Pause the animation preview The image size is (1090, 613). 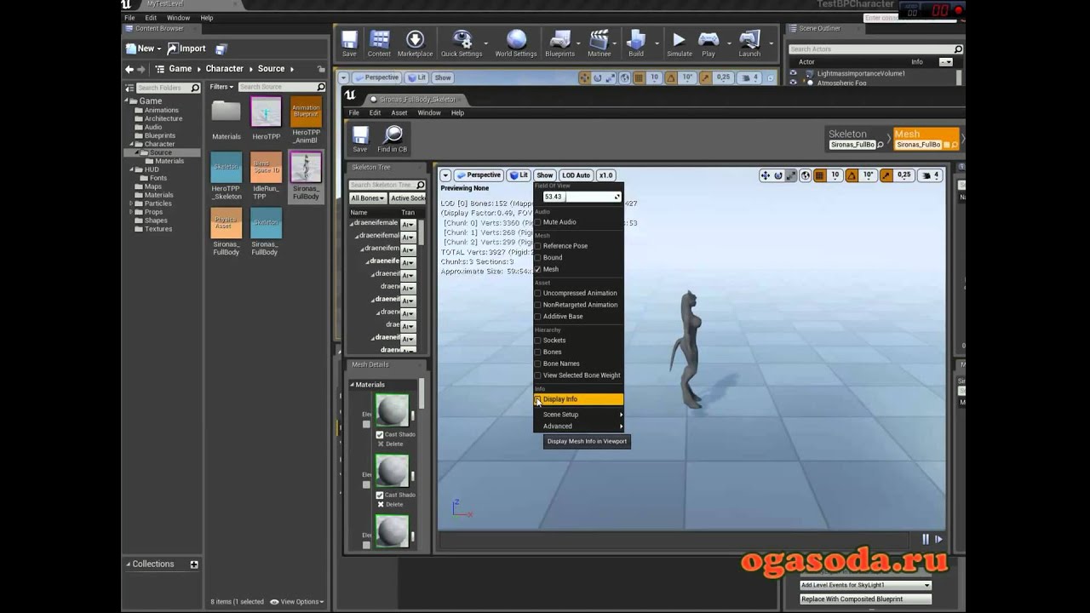pyautogui.click(x=926, y=539)
